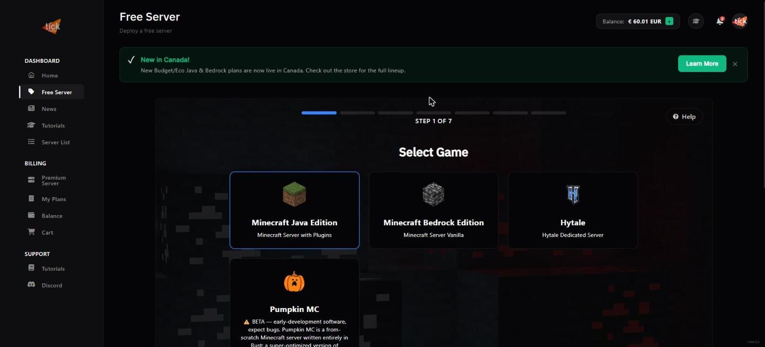Open the graduation cap button in header
This screenshot has height=347, width=765.
696,21
